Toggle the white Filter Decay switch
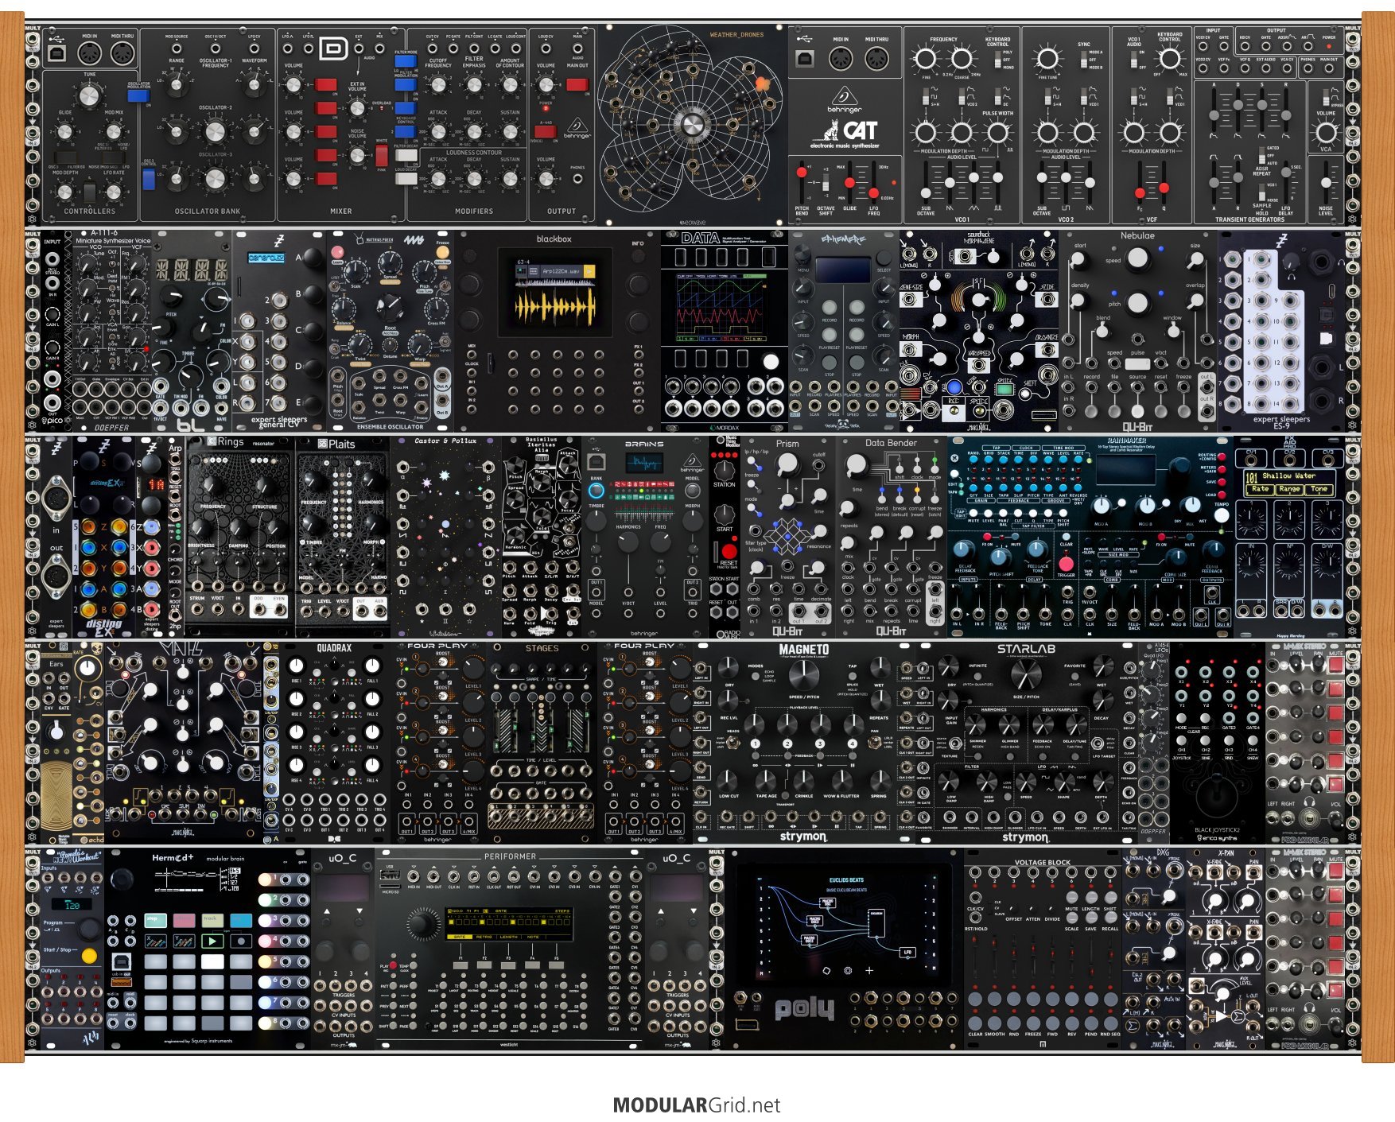 [x=406, y=156]
